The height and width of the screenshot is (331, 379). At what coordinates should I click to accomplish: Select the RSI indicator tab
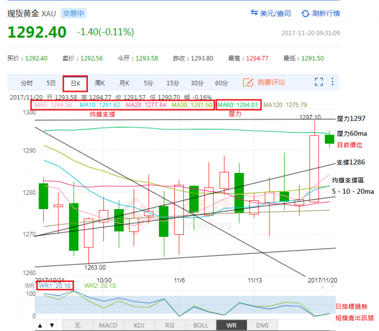170,325
